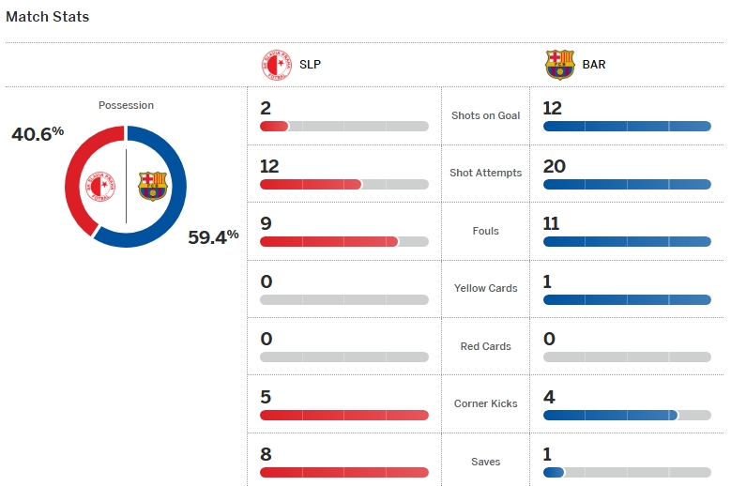Screen dimensions: 731x486
Task: Click SLP Shots on Goal red bar
Action: pyautogui.click(x=274, y=126)
